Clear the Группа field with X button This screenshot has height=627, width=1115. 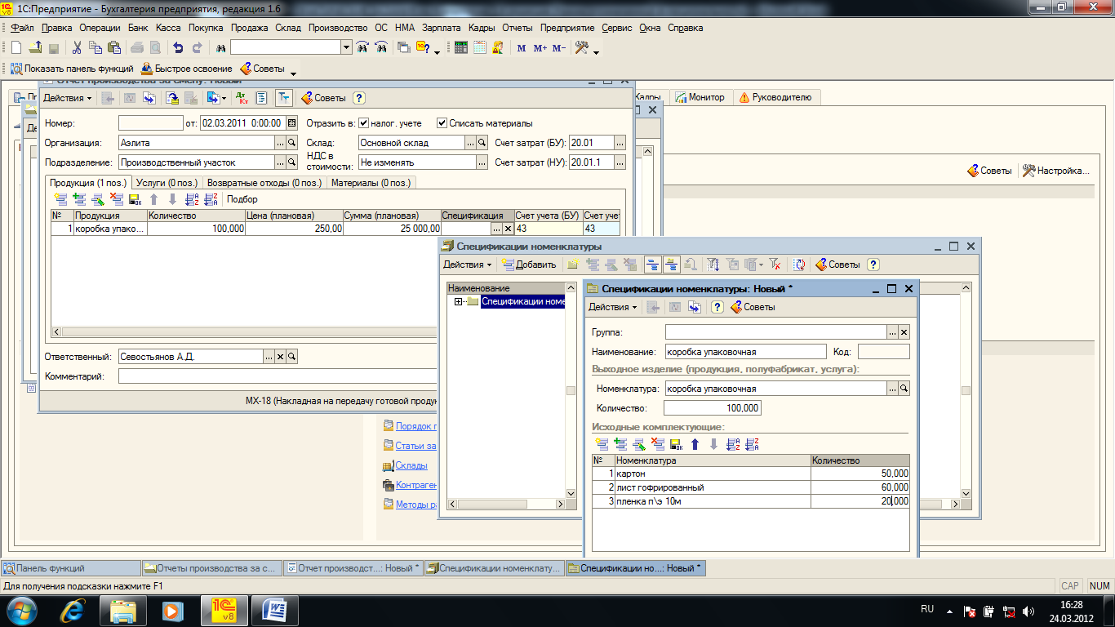pos(904,332)
